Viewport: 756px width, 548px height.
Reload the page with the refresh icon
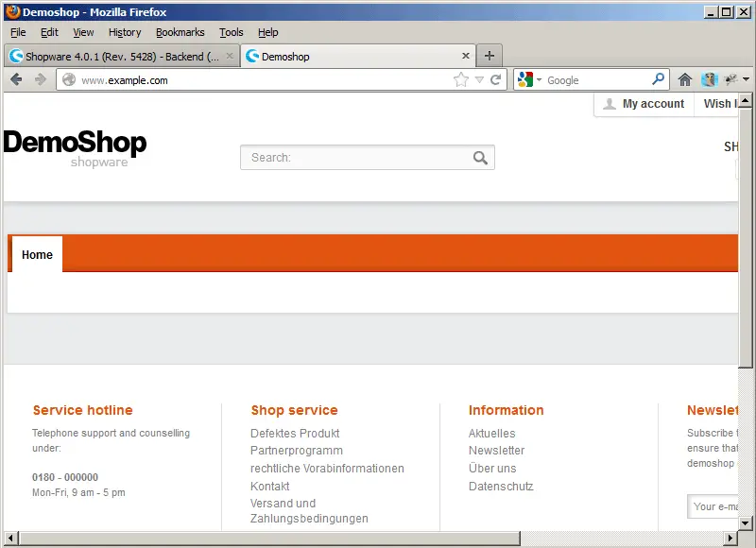(x=495, y=80)
